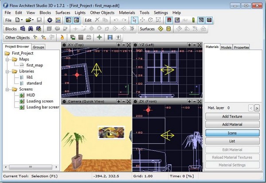266x183 pixels.
Task: Open the gear menu of XY (Top) viewport
Action: [x=64, y=45]
